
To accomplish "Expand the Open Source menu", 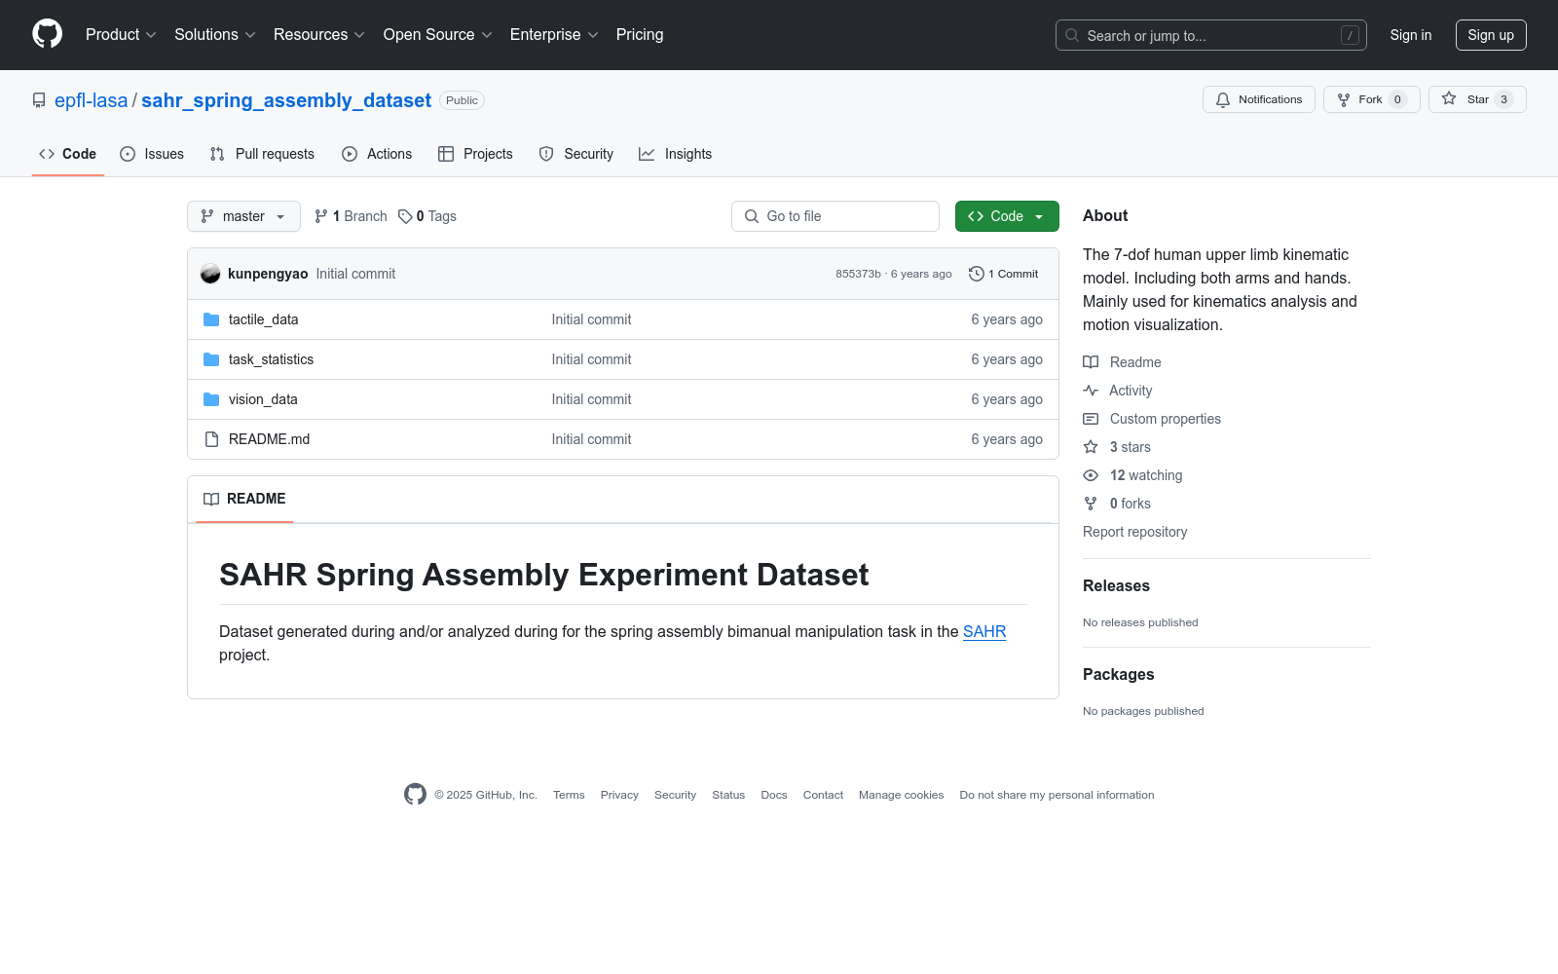I will click(438, 34).
